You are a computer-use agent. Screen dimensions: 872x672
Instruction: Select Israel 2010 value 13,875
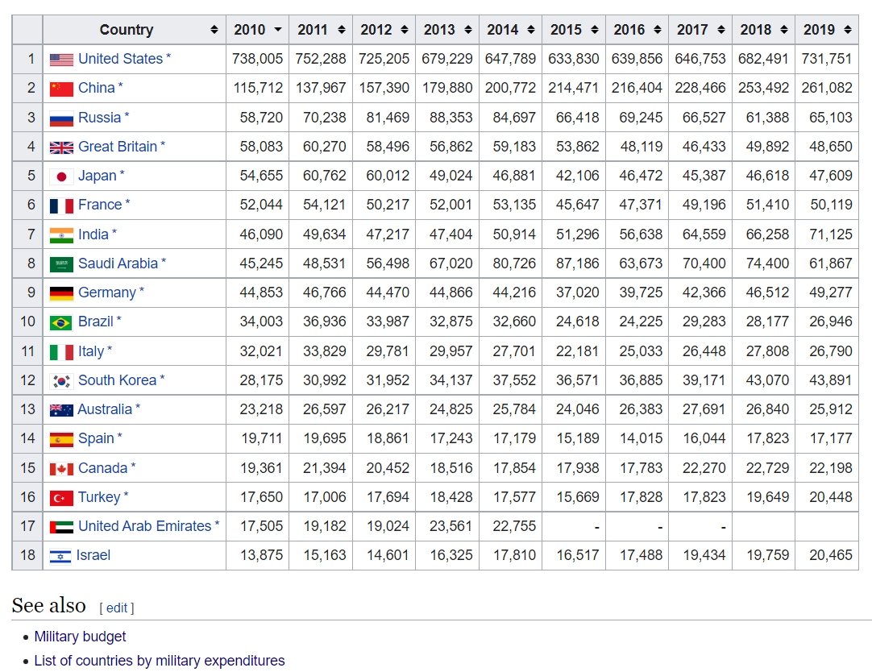(261, 554)
